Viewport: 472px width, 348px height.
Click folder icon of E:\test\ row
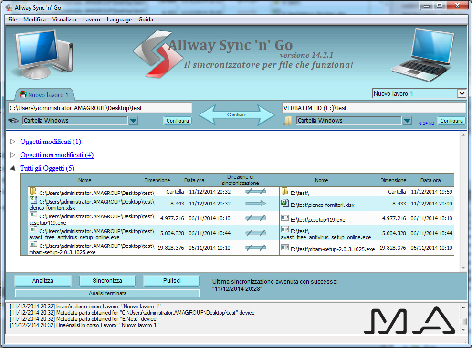285,191
